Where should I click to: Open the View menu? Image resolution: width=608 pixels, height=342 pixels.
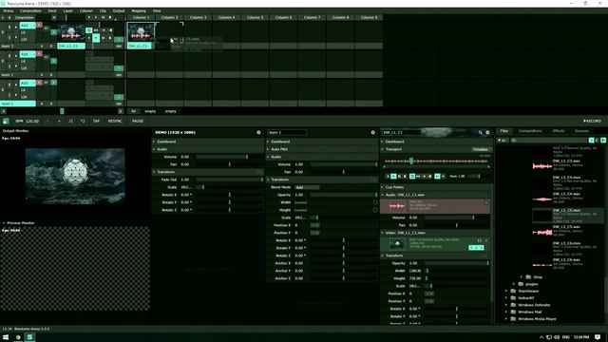157,10
